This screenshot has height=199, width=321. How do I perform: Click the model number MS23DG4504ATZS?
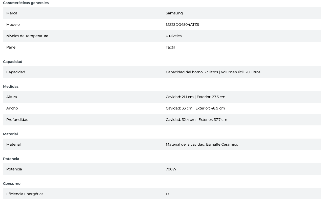(x=182, y=25)
